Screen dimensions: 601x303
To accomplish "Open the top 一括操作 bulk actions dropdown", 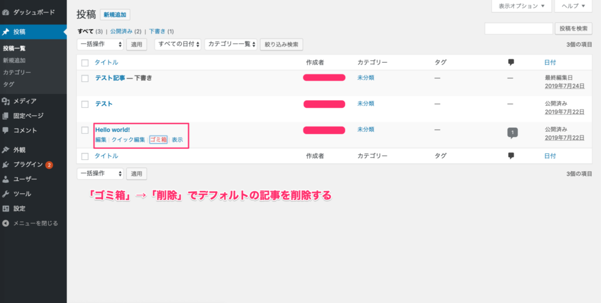I will coord(100,45).
